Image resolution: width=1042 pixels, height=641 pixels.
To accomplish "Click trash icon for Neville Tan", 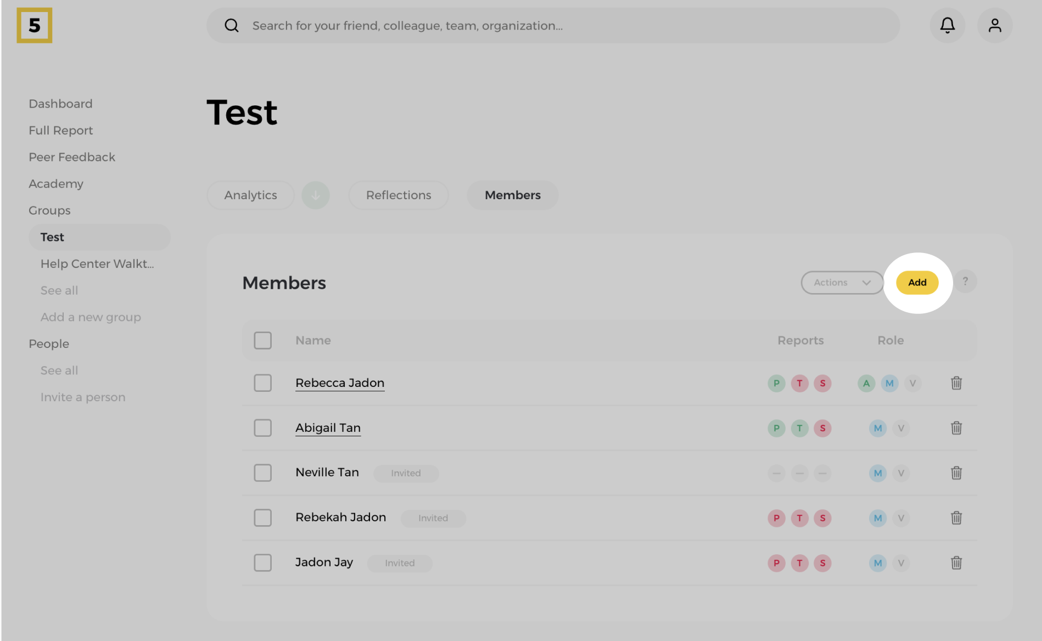I will (x=956, y=473).
